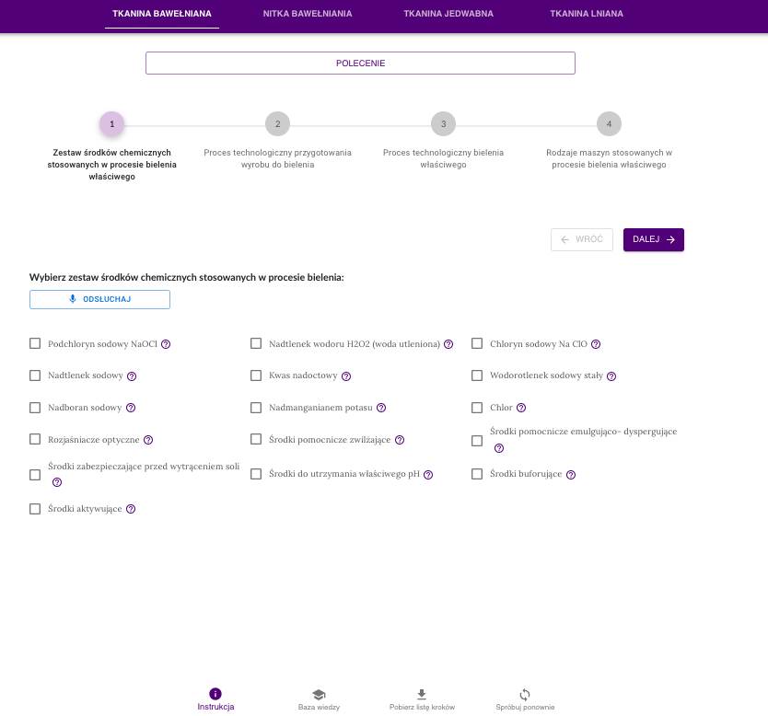Select the Chlor checkbox
The image size is (768, 716).
[477, 407]
